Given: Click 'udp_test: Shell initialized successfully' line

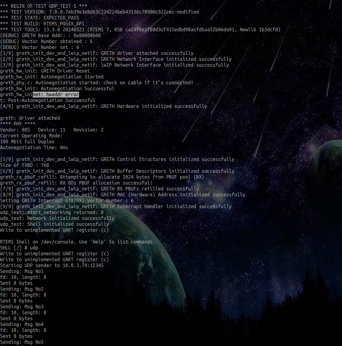Looking at the screenshot, I should click(x=55, y=224).
